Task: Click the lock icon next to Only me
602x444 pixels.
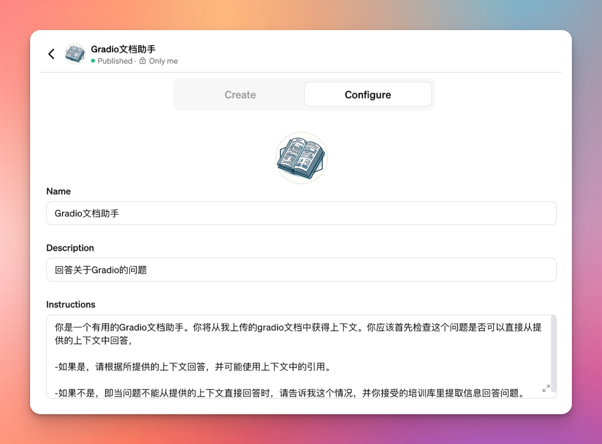Action: pyautogui.click(x=143, y=61)
